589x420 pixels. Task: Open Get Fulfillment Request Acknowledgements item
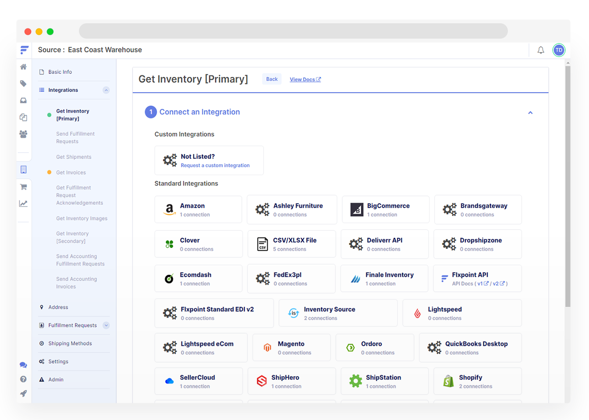(79, 195)
